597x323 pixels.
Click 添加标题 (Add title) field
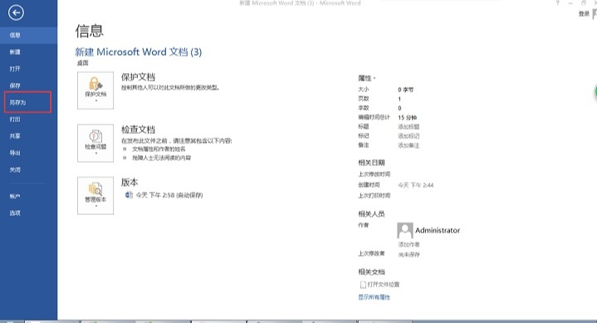[409, 126]
